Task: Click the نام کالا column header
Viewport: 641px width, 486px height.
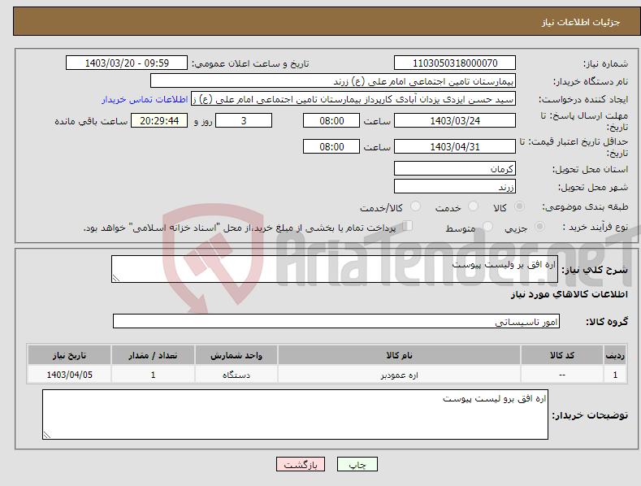Action: coord(399,355)
